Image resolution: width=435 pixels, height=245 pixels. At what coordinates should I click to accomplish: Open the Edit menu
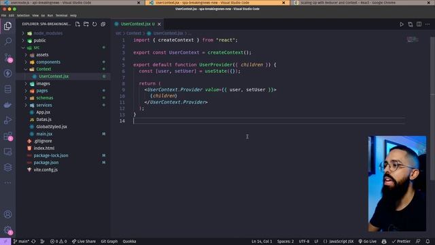12,16
